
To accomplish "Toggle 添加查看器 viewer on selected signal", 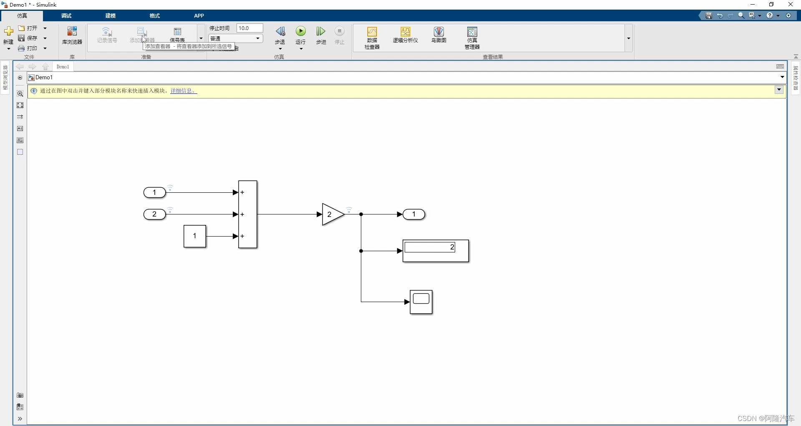I will 142,33.
